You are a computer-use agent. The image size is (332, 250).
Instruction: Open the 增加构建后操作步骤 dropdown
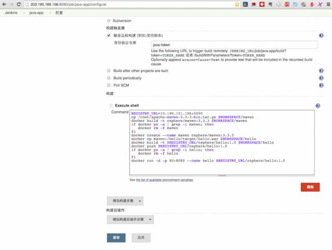(x=130, y=219)
